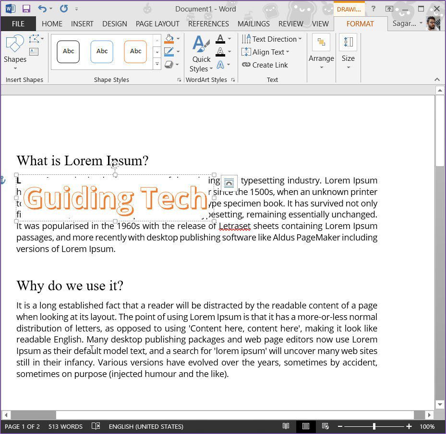Open the MAILINGS tab
Image resolution: width=446 pixels, height=434 pixels.
pos(253,24)
